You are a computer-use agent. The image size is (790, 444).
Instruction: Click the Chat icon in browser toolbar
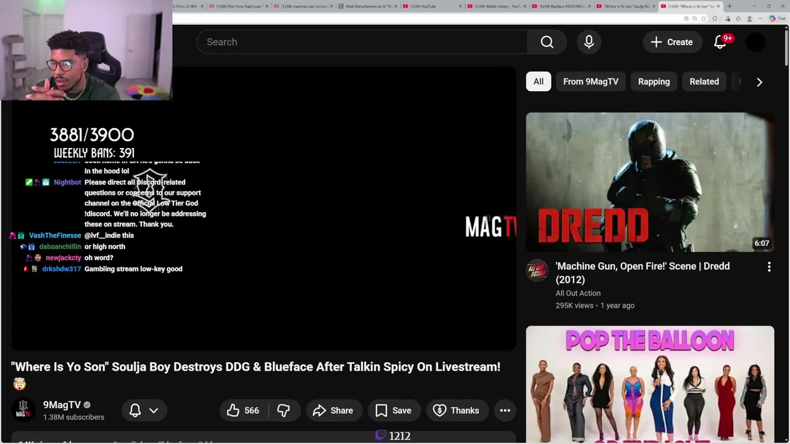pyautogui.click(x=776, y=19)
